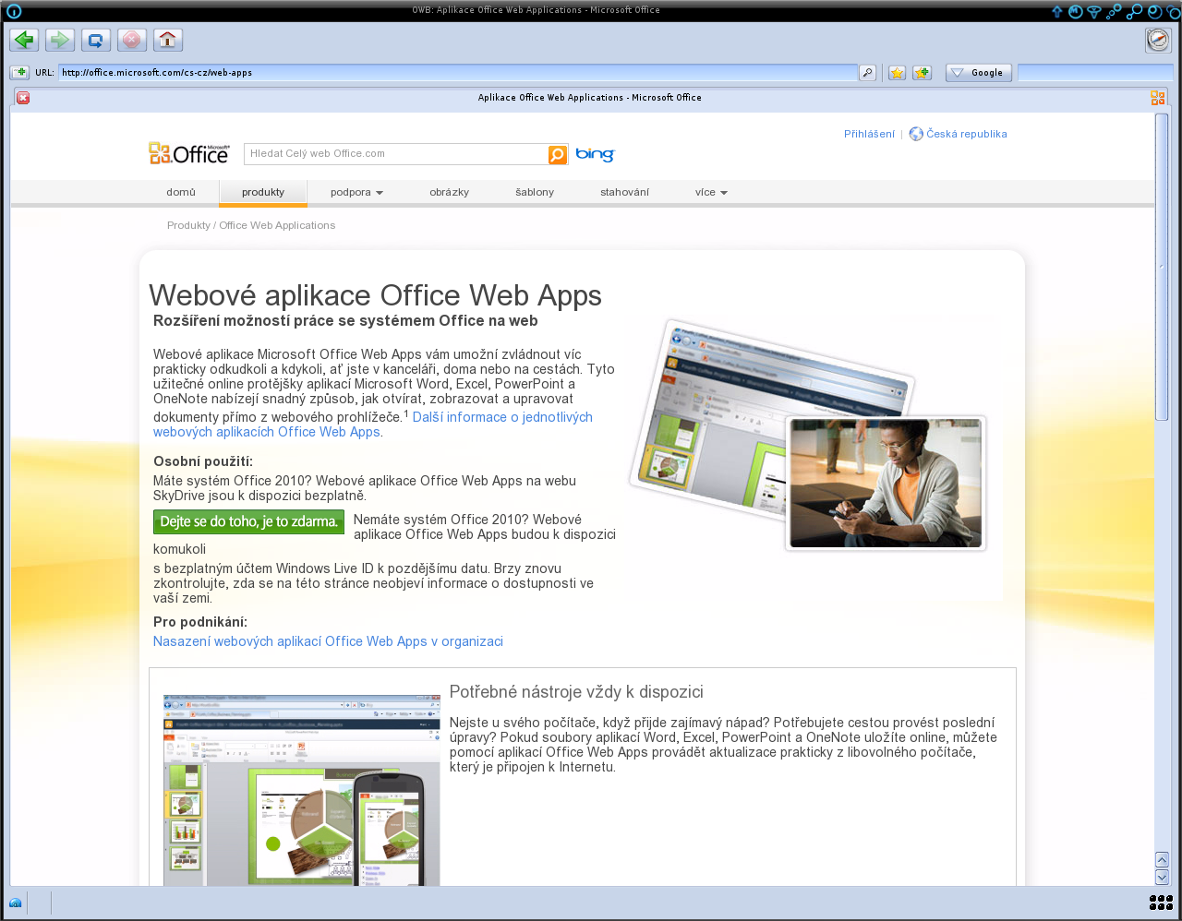Reload the current page
Viewport: 1182px width, 921px height.
pyautogui.click(x=96, y=40)
